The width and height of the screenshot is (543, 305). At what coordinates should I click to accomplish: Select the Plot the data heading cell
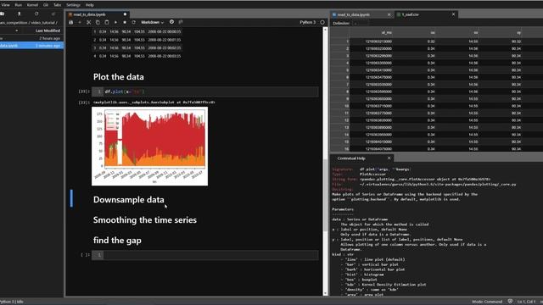(x=119, y=77)
